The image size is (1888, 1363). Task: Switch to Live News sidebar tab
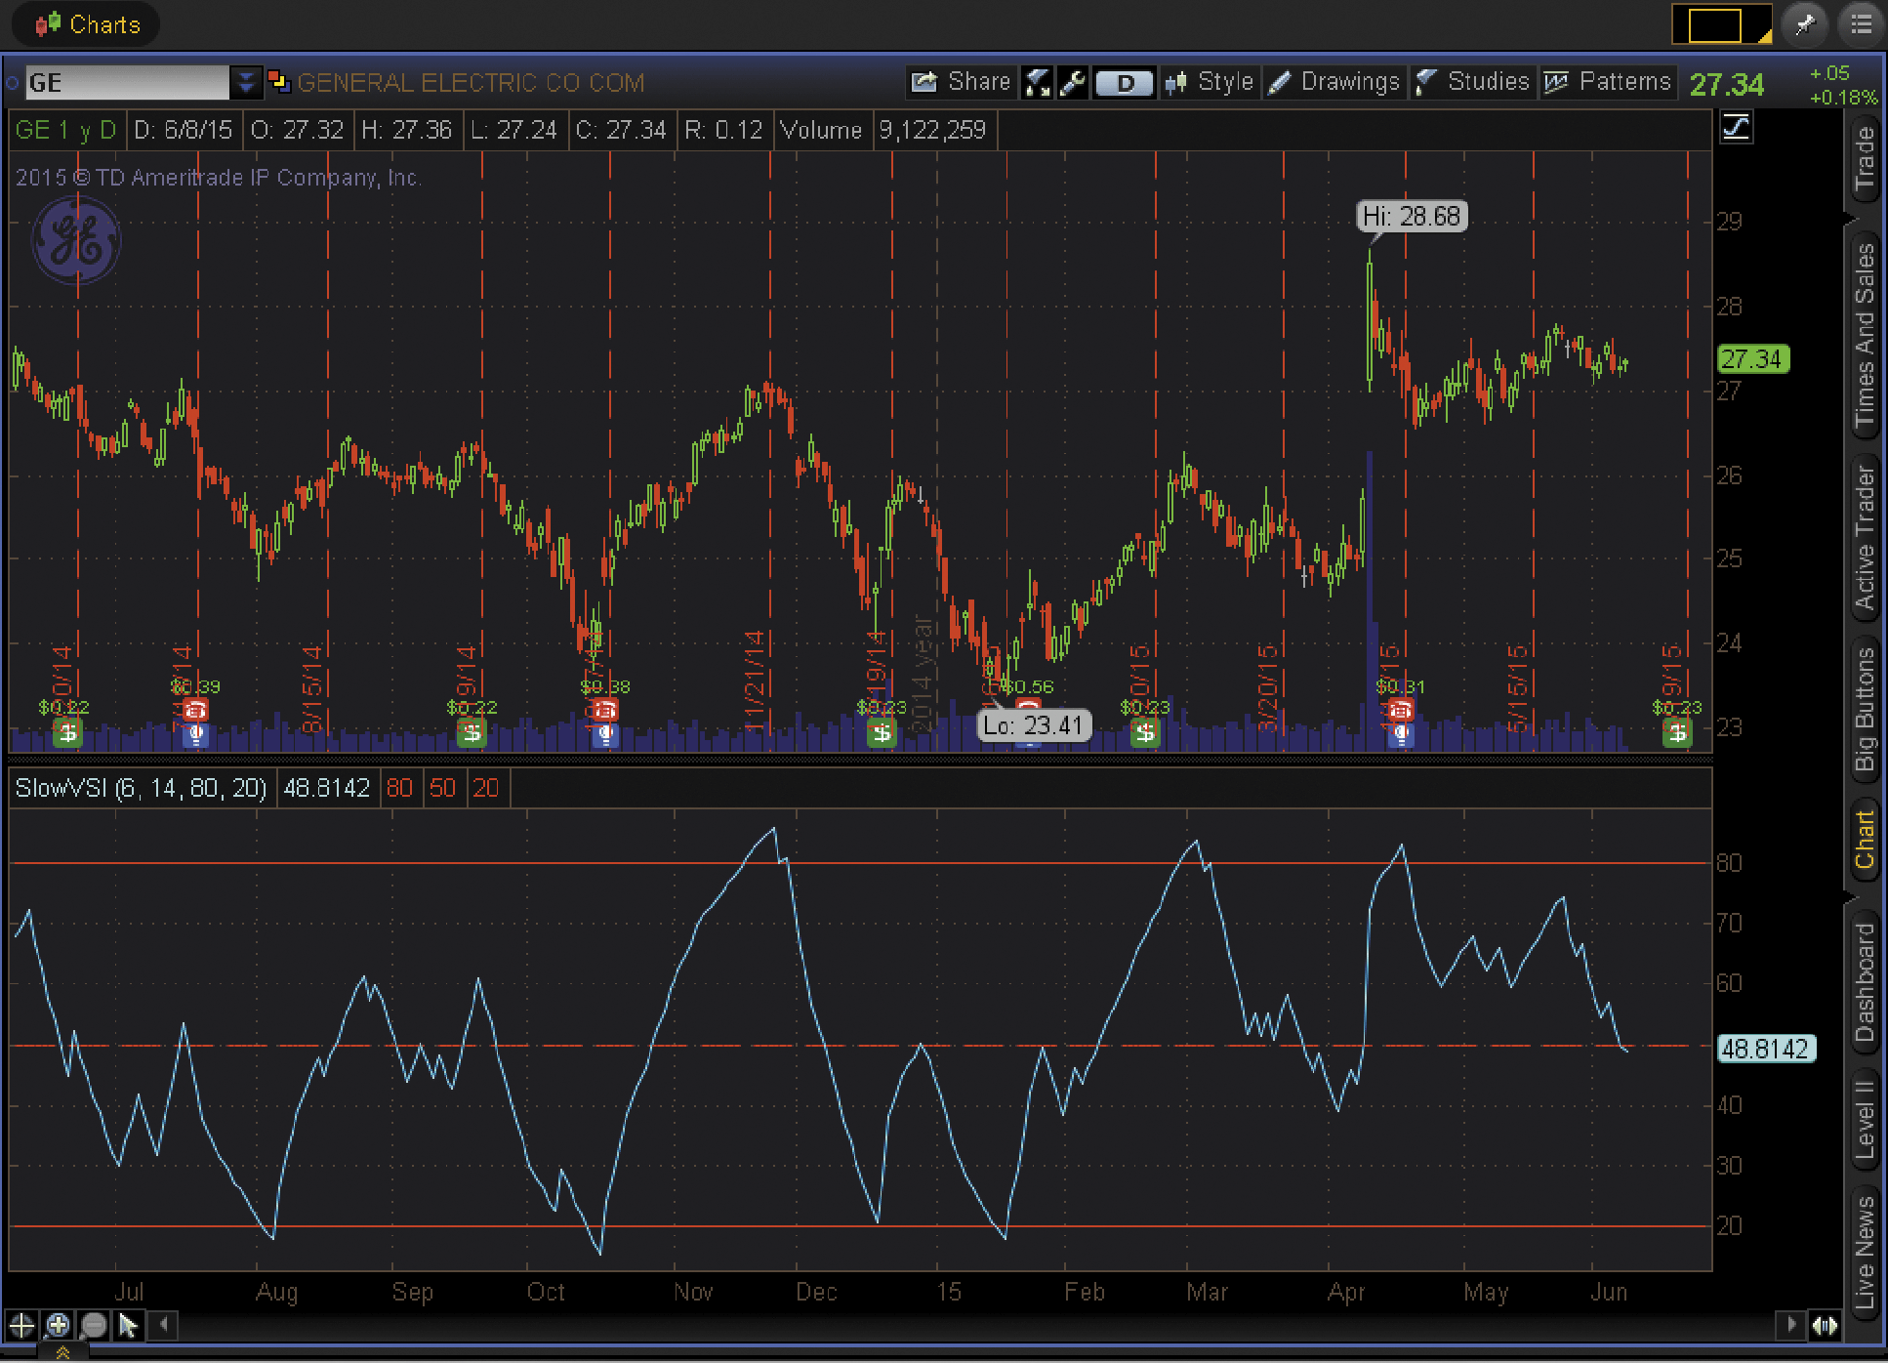point(1865,1253)
